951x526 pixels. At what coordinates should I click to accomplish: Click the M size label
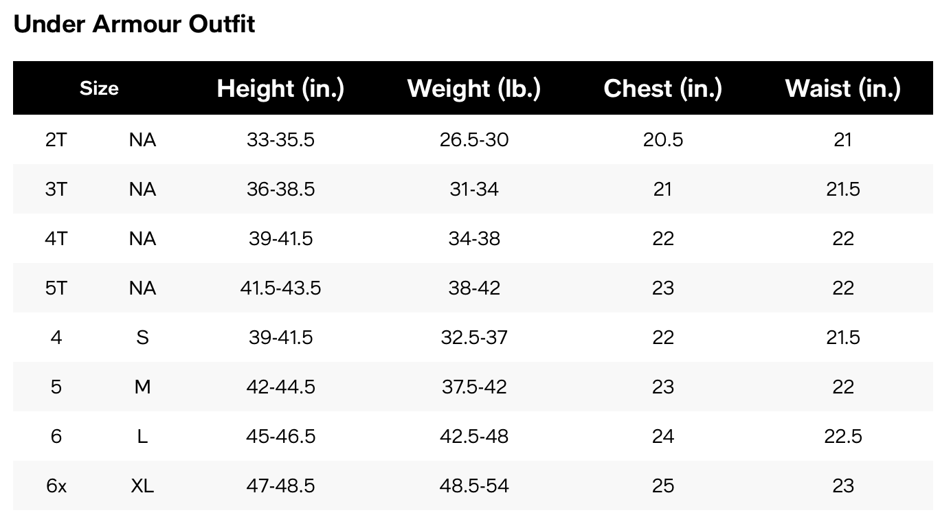click(x=142, y=387)
